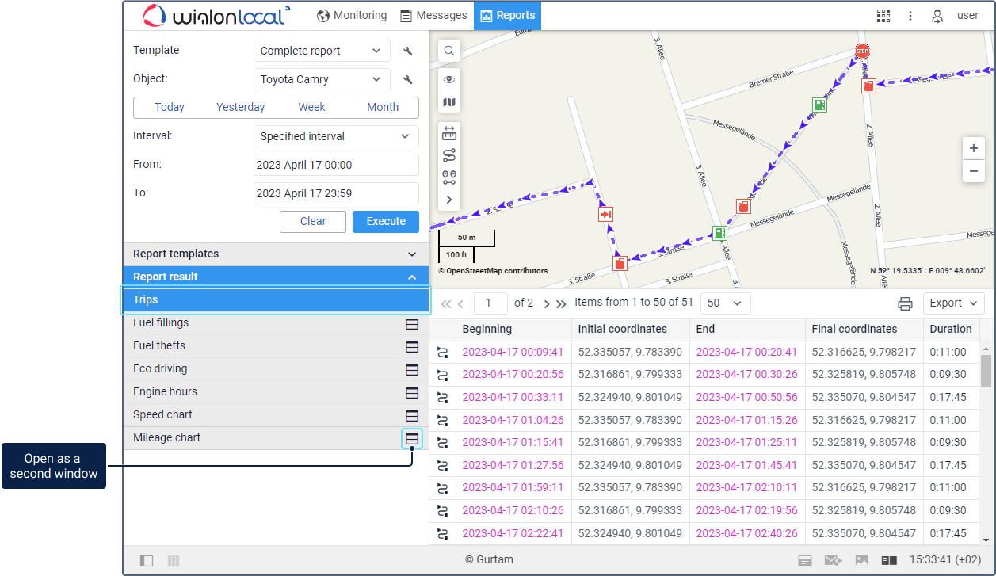Open the notifications envelope icon in bottom bar
The height and width of the screenshot is (576, 996).
(x=833, y=560)
